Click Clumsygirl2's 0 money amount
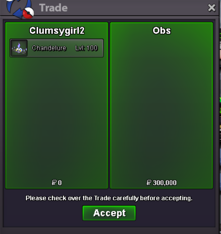This screenshot has width=221, height=234. click(60, 183)
